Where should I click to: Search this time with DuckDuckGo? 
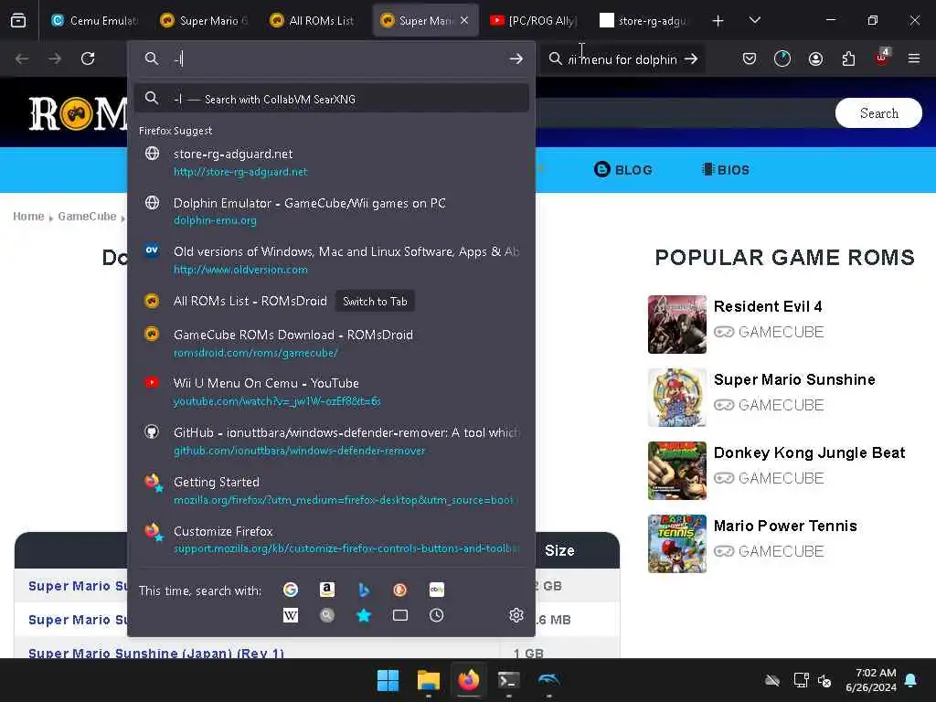[400, 590]
